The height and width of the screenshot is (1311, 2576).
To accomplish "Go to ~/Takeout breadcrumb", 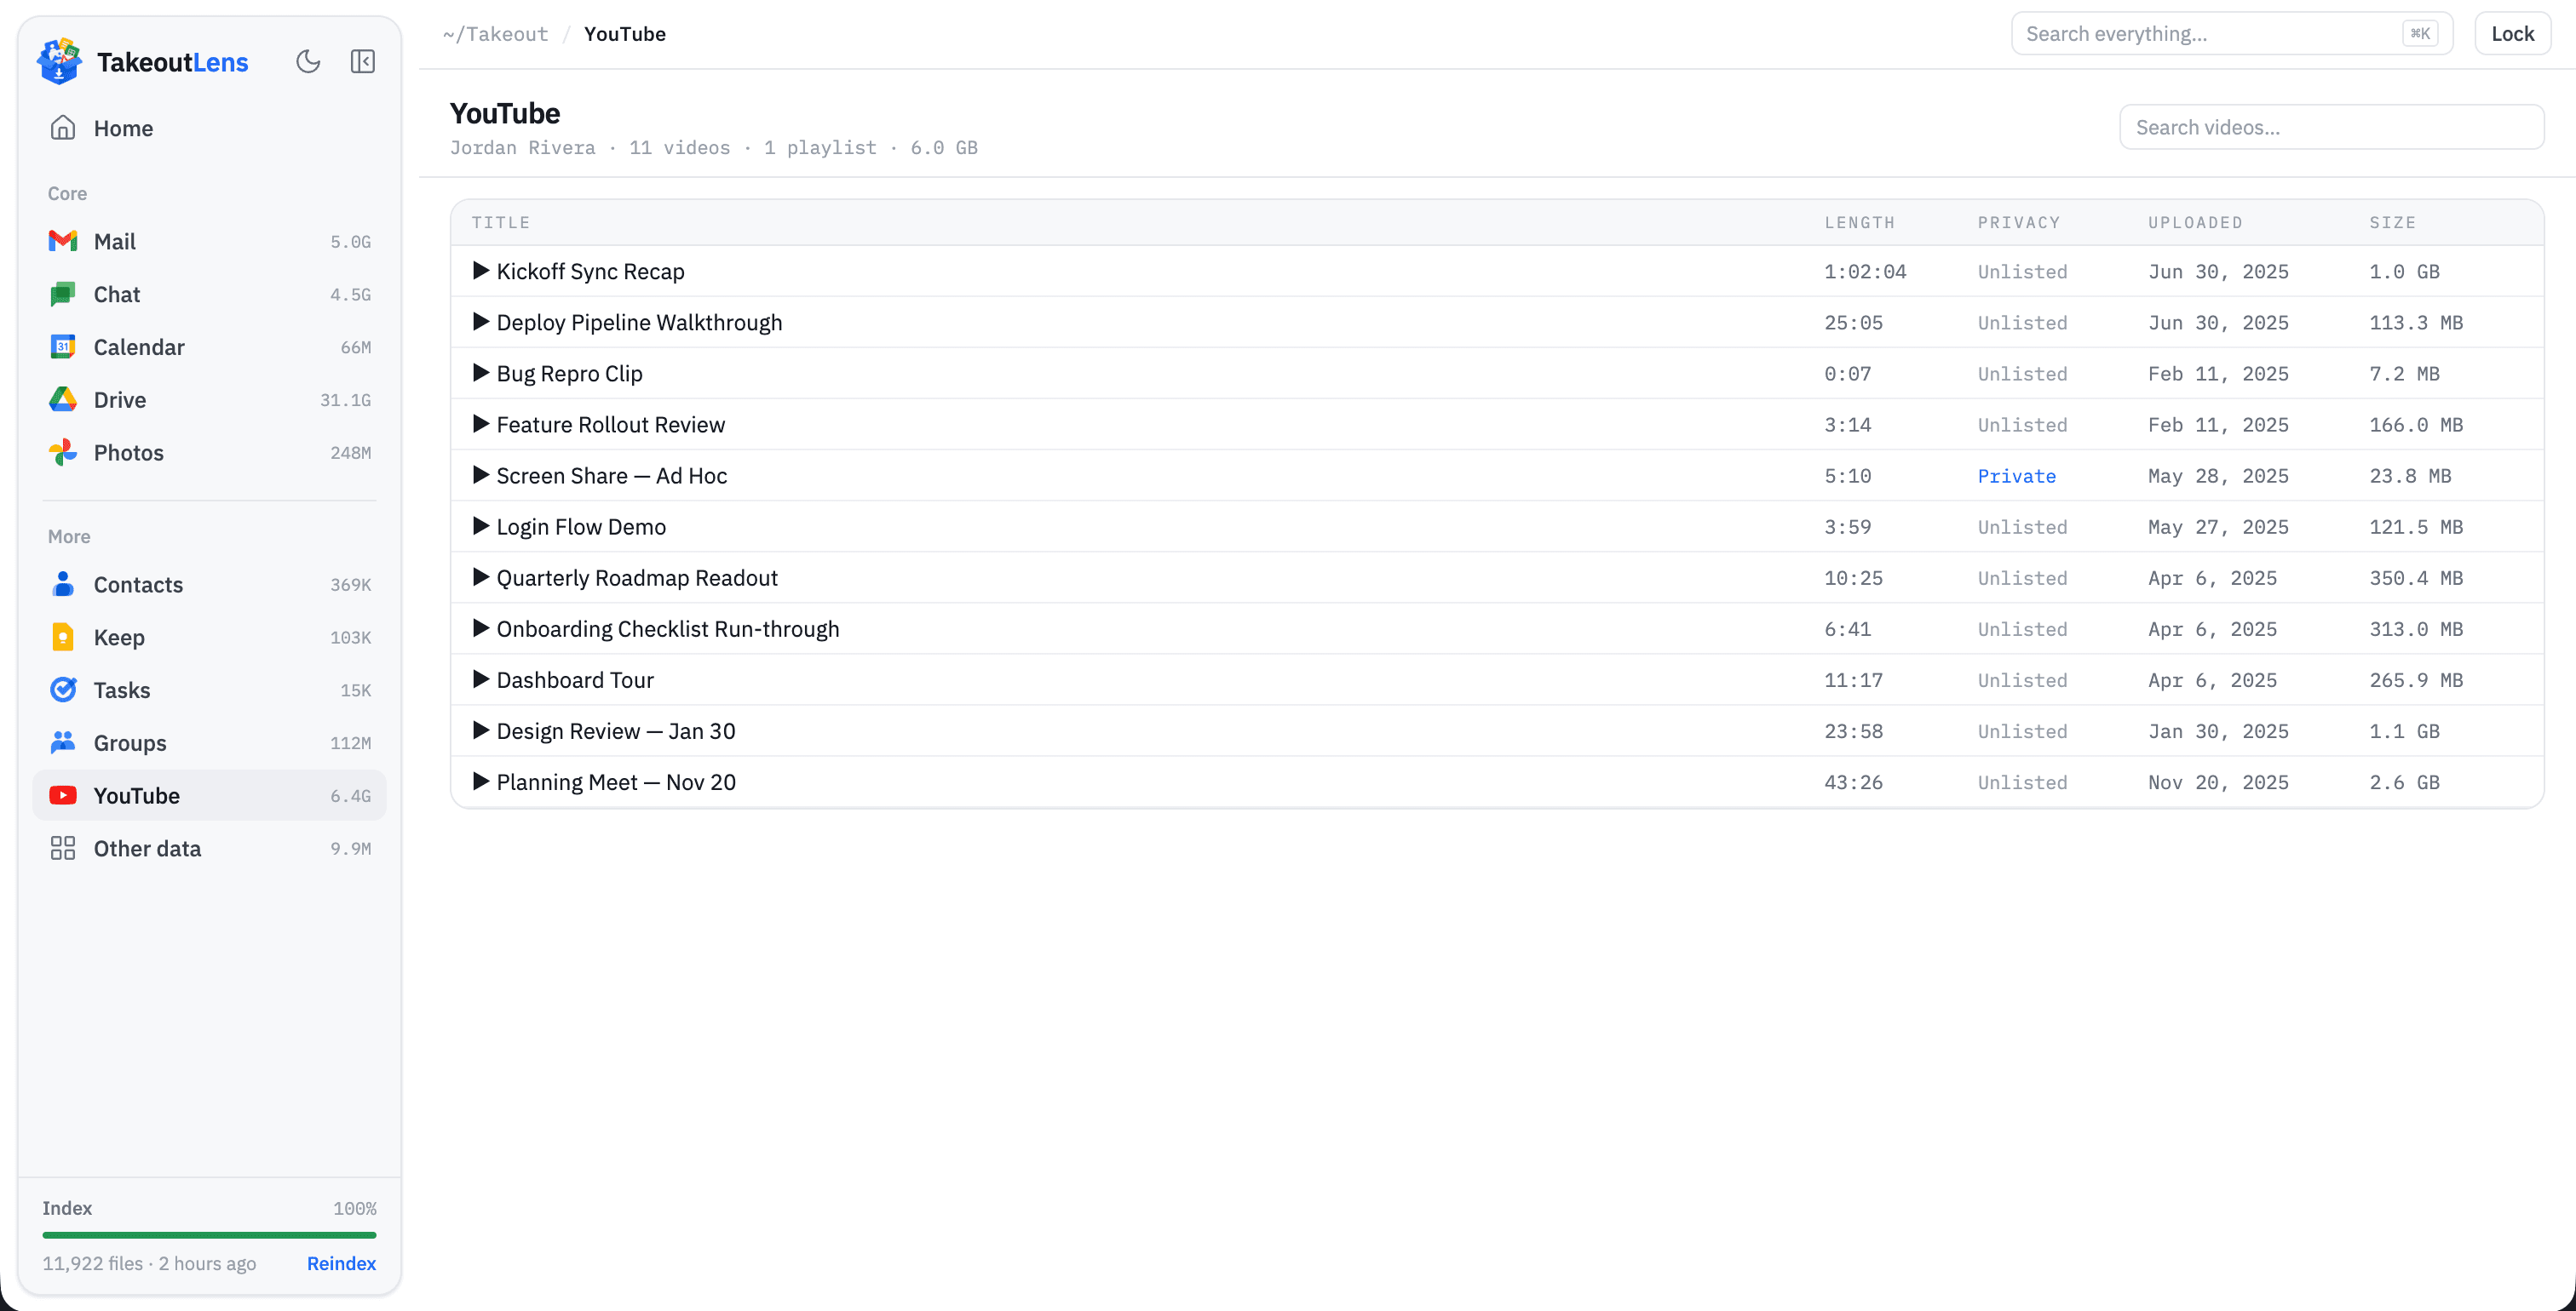I will 496,34.
